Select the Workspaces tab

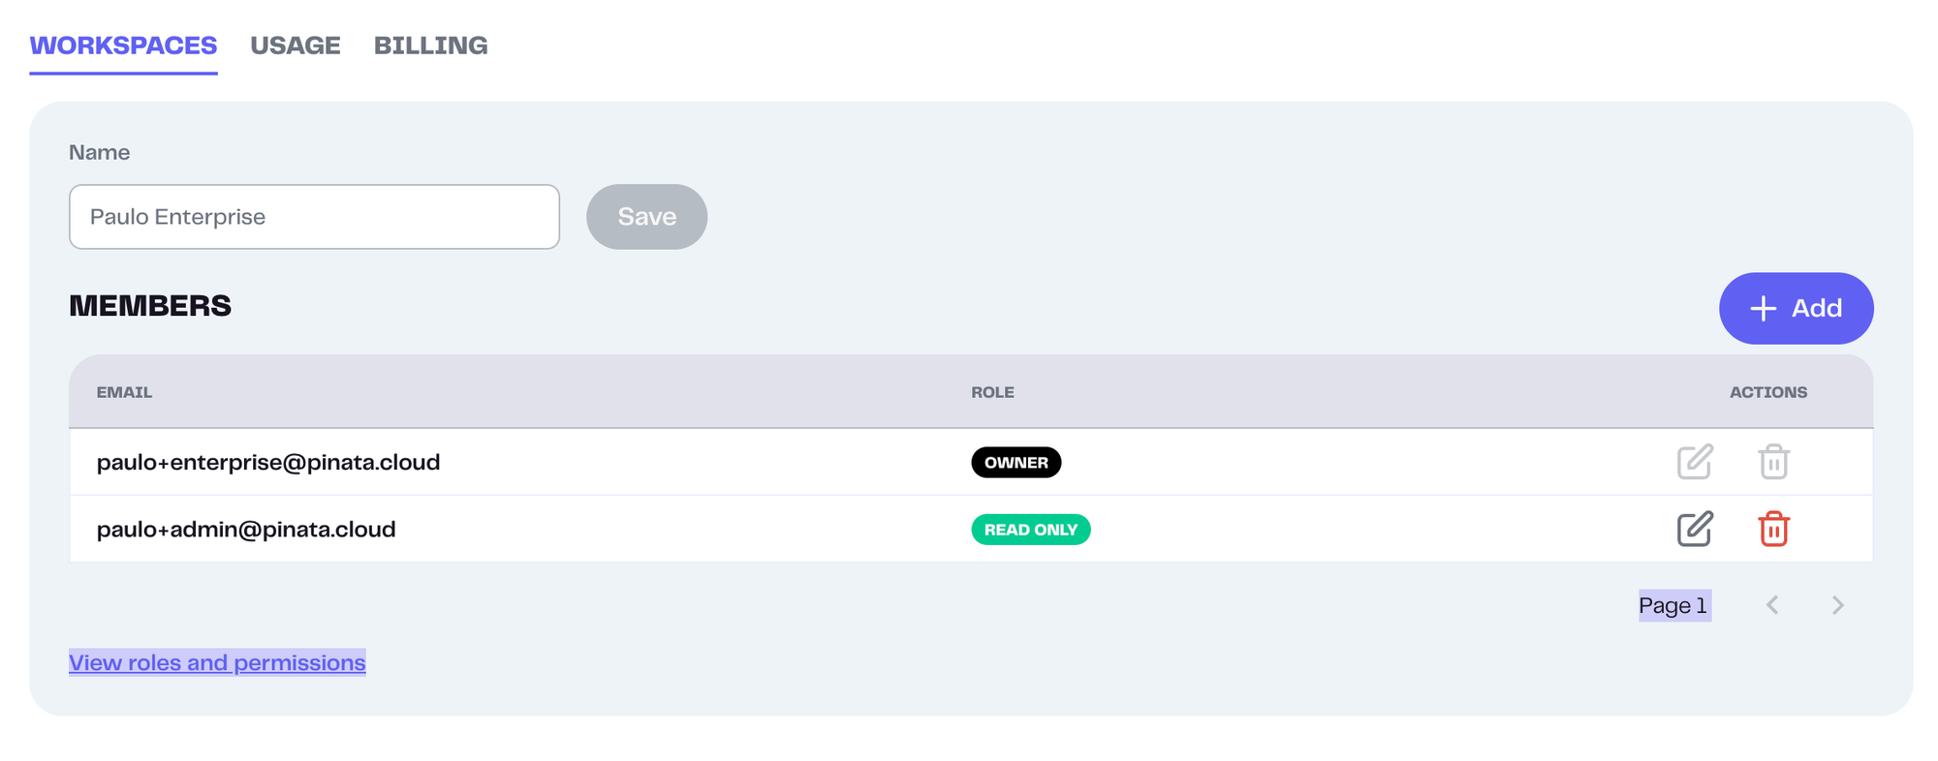pyautogui.click(x=123, y=46)
